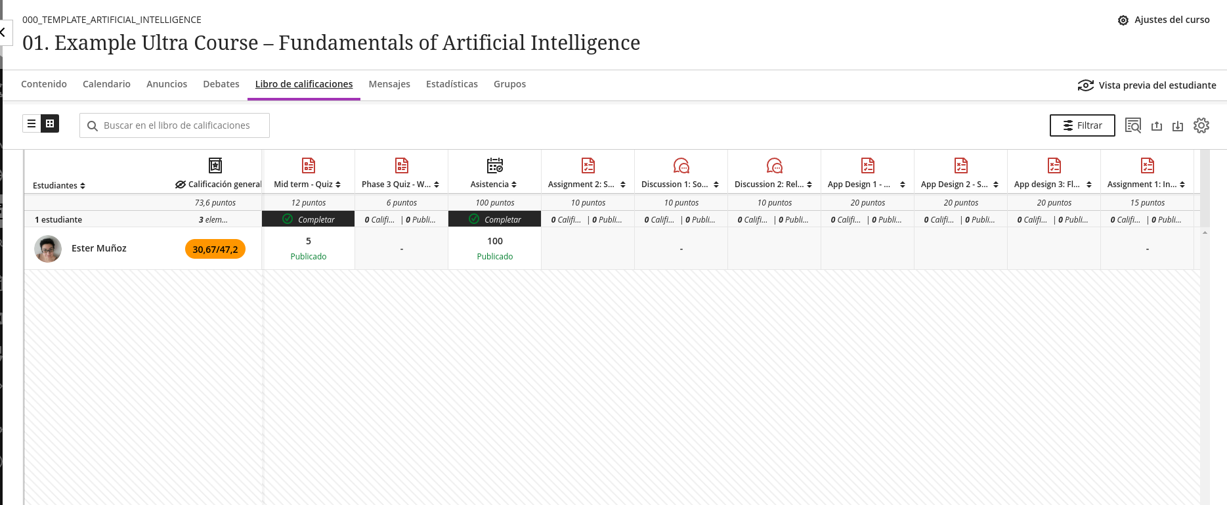This screenshot has height=505, width=1227.
Task: Open Vista previa del estudiante
Action: pyautogui.click(x=1147, y=85)
